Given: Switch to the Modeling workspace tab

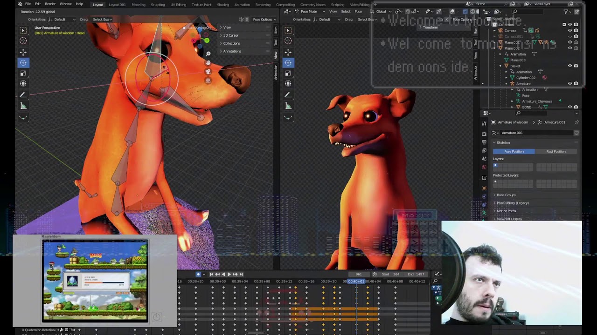Looking at the screenshot, I should click(x=139, y=5).
